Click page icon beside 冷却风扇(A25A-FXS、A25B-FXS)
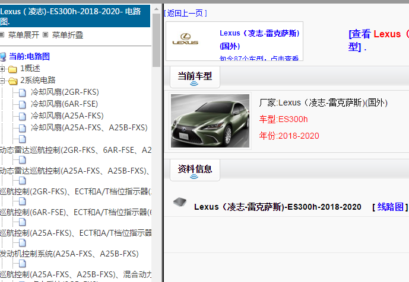 23,128
